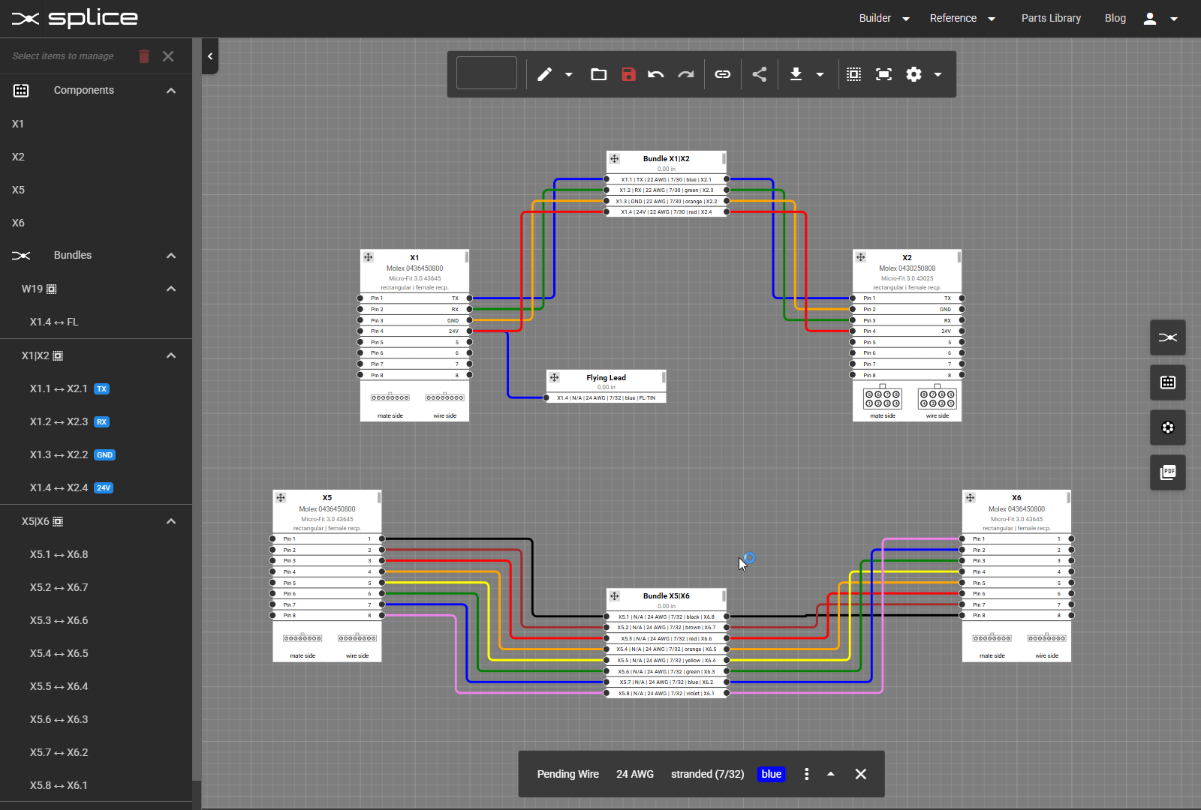Open the settings gear dropdown arrow

(938, 74)
